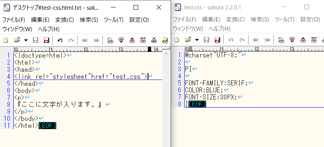Image resolution: width=324 pixels, height=147 pixels.
Task: Expand the recent files arrow in the left toolbar
Action: [x=26, y=40]
